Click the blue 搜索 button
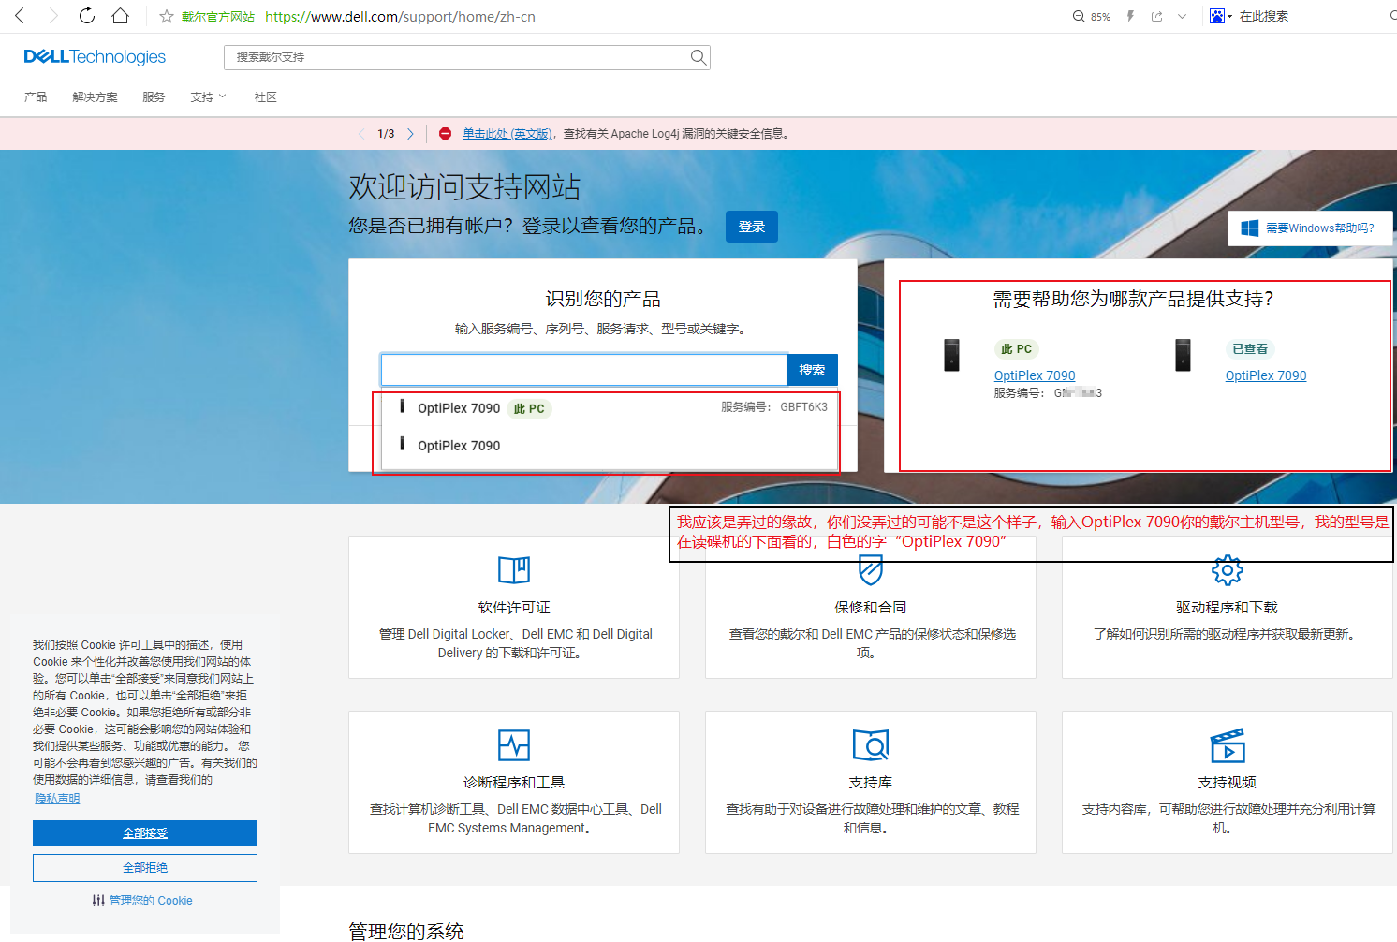1397x942 pixels. pyautogui.click(x=812, y=370)
